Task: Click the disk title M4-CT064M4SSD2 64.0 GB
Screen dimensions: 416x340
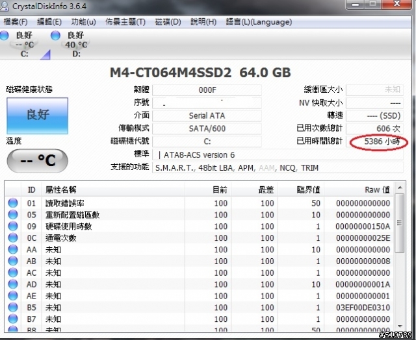Action: point(200,73)
